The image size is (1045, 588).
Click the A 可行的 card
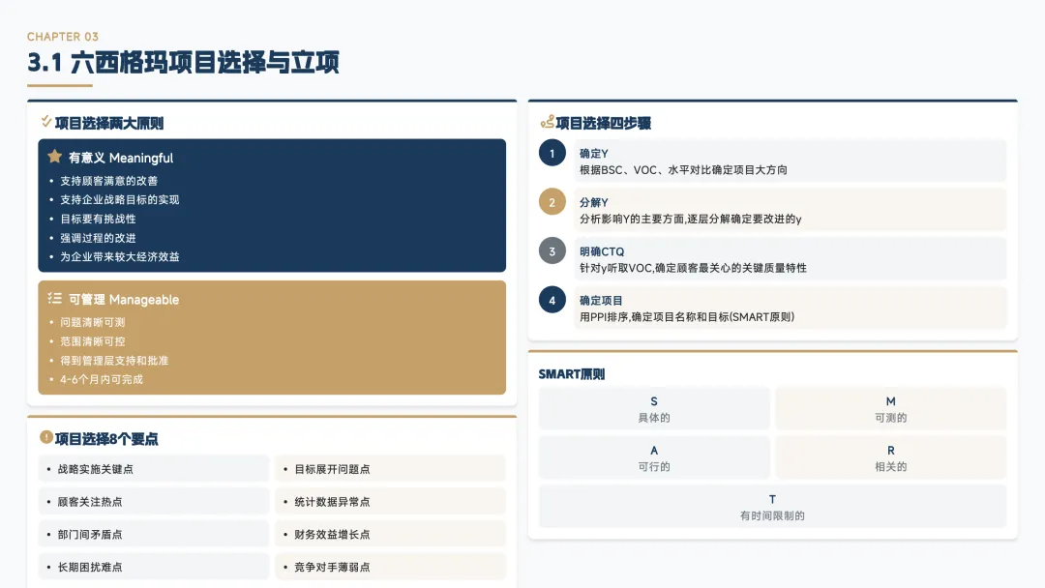tap(654, 457)
